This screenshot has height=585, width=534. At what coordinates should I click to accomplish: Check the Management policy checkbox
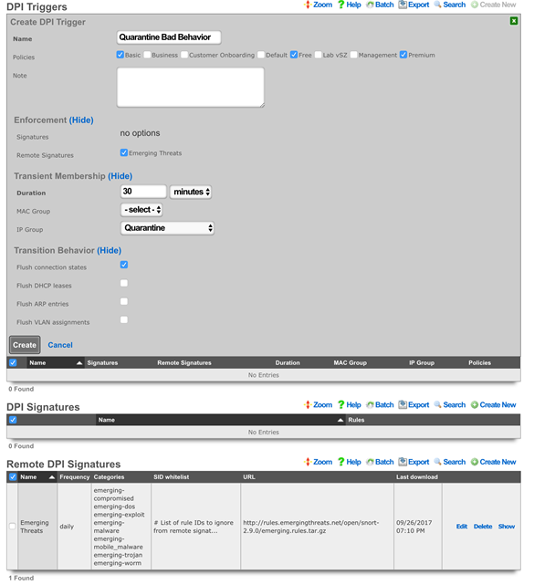354,55
